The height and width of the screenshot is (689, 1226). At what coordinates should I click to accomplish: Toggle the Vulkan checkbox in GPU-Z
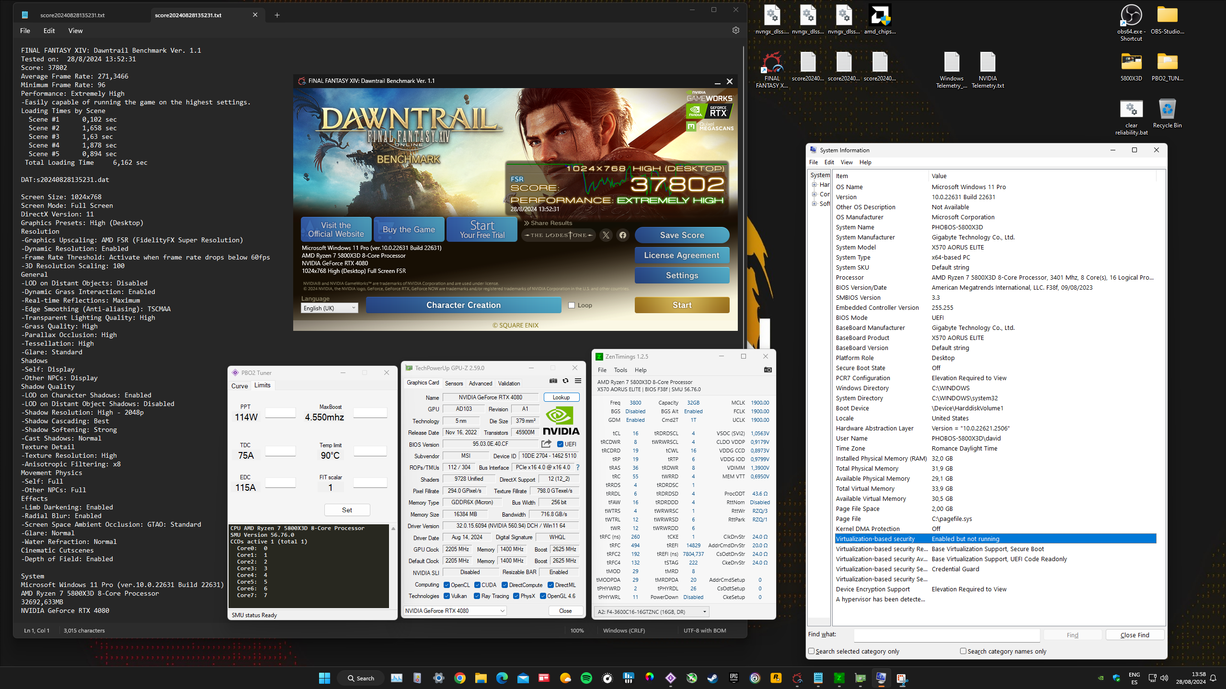[447, 596]
